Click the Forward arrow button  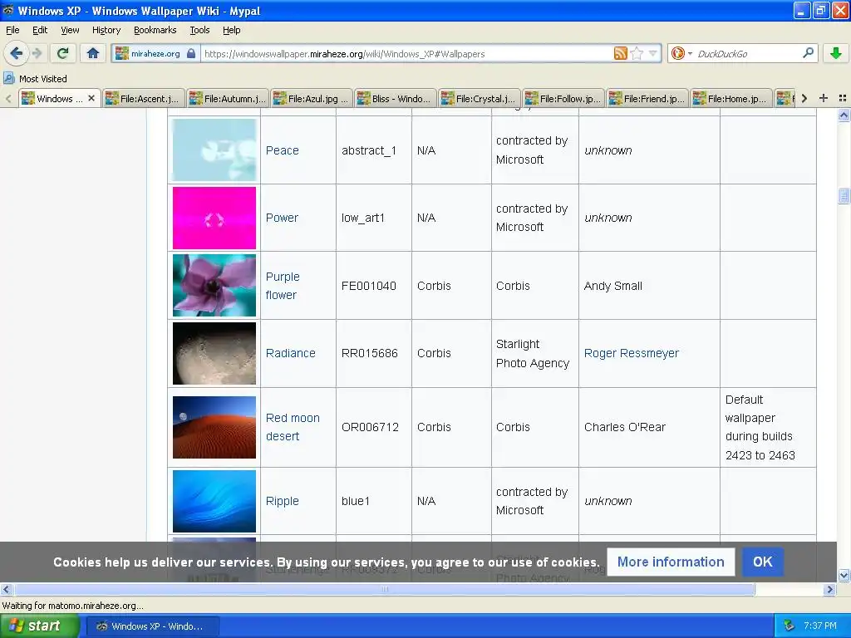tap(37, 53)
